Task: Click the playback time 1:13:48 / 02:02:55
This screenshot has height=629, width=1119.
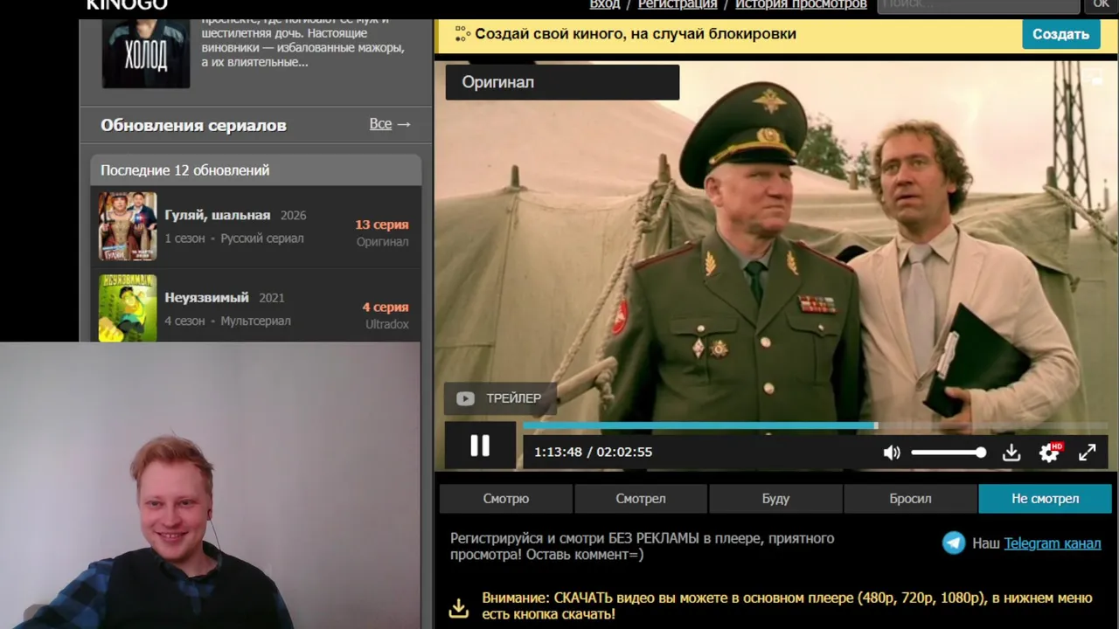Action: 594,453
